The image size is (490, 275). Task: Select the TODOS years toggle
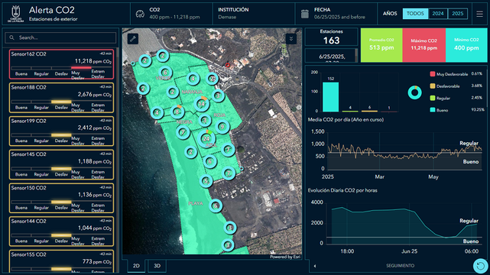coord(415,14)
